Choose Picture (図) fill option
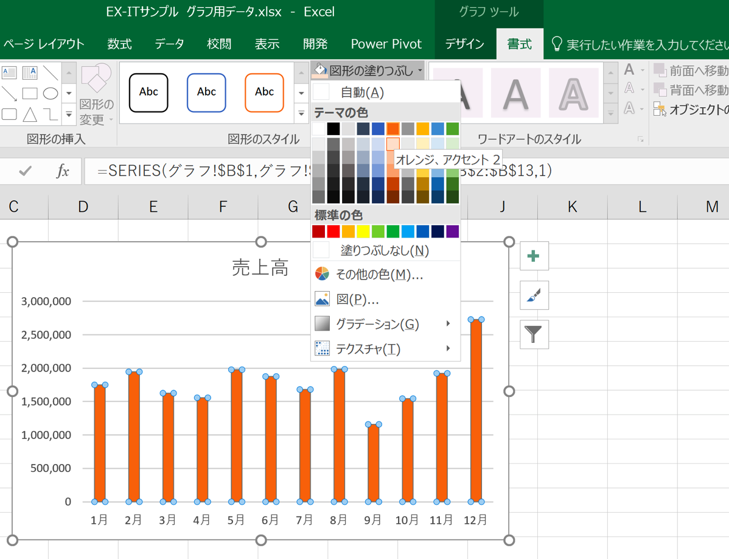This screenshot has height=559, width=729. click(385, 299)
